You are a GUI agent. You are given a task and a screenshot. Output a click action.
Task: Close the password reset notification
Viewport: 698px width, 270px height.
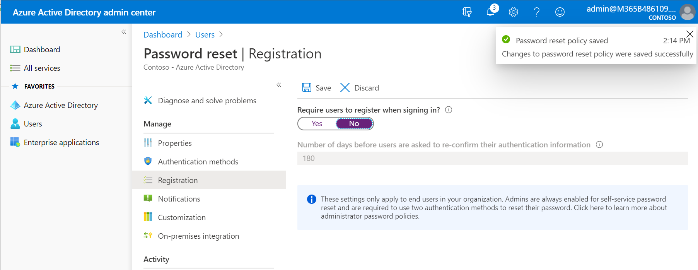(x=689, y=34)
